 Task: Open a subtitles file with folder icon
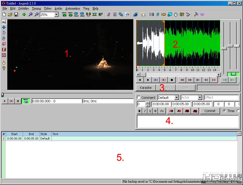tap(10, 15)
